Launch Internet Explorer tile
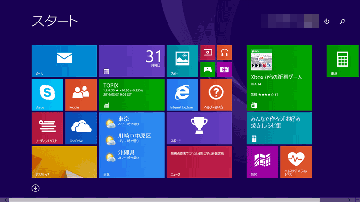 tap(182, 95)
